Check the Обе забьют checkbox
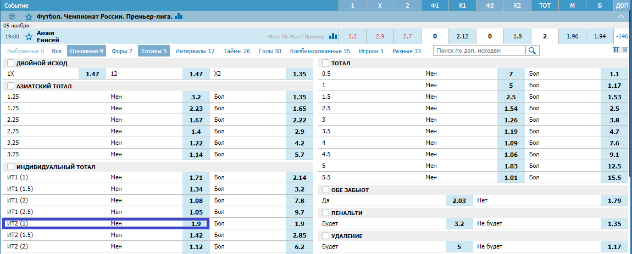The image size is (632, 254). point(326,190)
